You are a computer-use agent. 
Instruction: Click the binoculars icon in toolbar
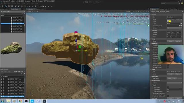click(x=43, y=6)
